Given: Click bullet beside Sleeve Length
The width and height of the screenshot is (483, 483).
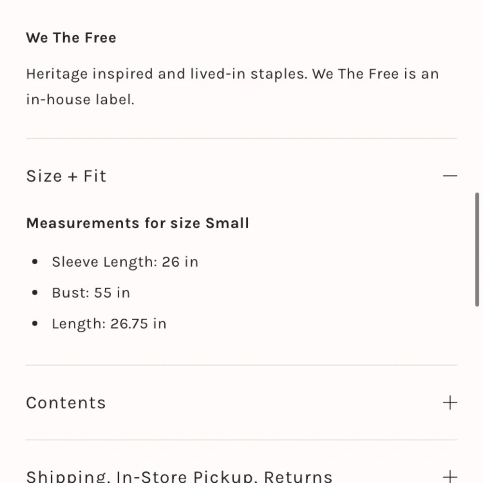Looking at the screenshot, I should tap(35, 262).
